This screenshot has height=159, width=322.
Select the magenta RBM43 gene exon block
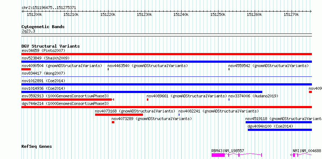click(x=218, y=155)
